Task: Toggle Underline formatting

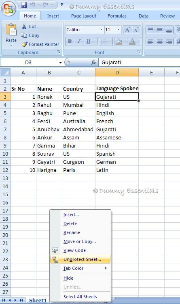Action: pyautogui.click(x=88, y=41)
